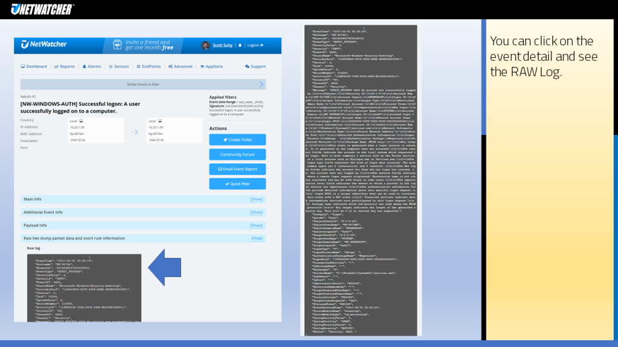Expand the Additional Event Info panel

point(256,211)
